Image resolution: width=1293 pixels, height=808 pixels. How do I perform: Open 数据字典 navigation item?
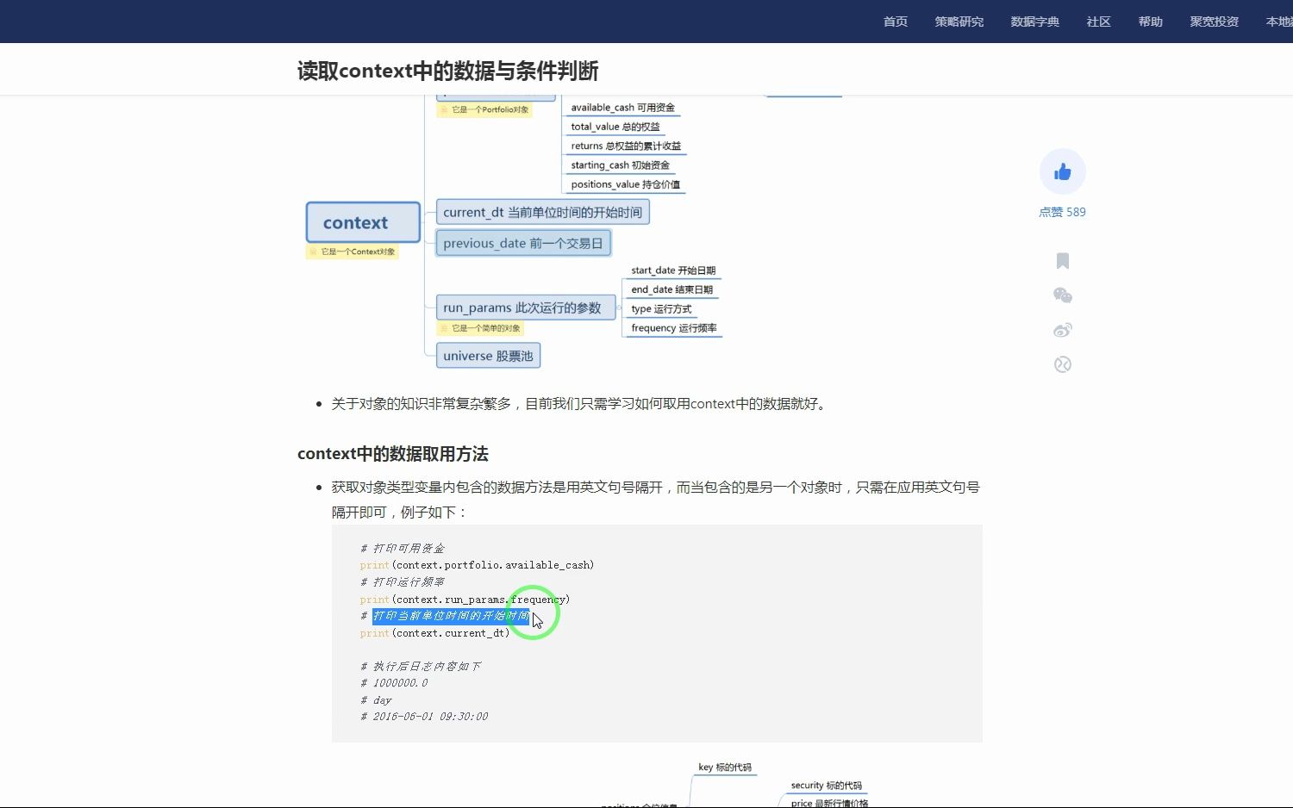[x=1035, y=22]
